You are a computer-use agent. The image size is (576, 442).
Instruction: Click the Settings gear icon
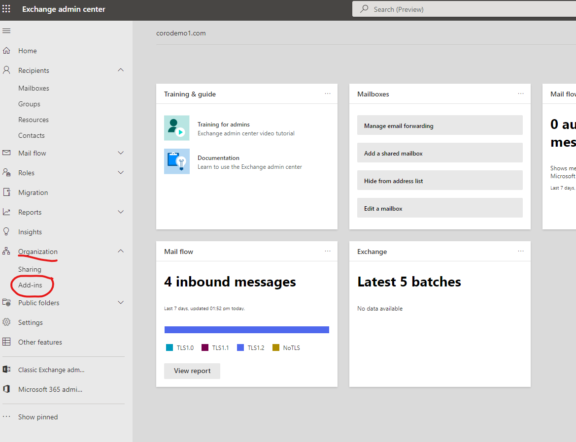[x=6, y=322]
